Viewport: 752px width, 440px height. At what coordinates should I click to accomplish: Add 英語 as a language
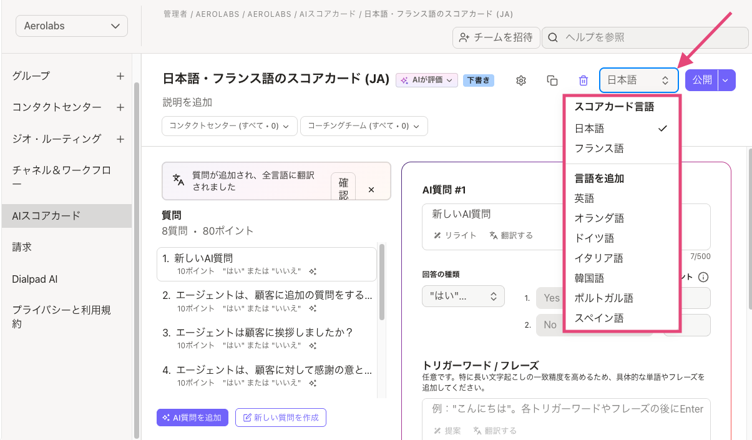point(621,198)
